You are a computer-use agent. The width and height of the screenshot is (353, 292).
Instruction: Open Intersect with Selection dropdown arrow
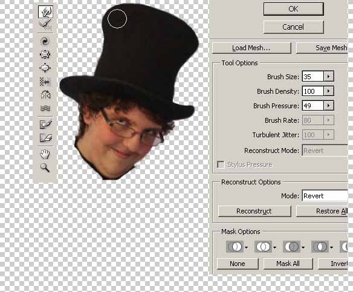point(331,248)
